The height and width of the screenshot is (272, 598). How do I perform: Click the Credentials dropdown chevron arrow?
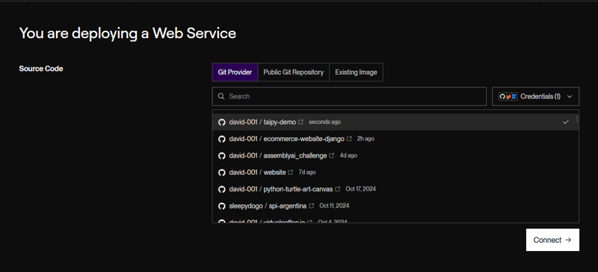(x=570, y=96)
